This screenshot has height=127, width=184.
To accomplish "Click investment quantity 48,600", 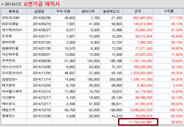I will click(x=70, y=18).
